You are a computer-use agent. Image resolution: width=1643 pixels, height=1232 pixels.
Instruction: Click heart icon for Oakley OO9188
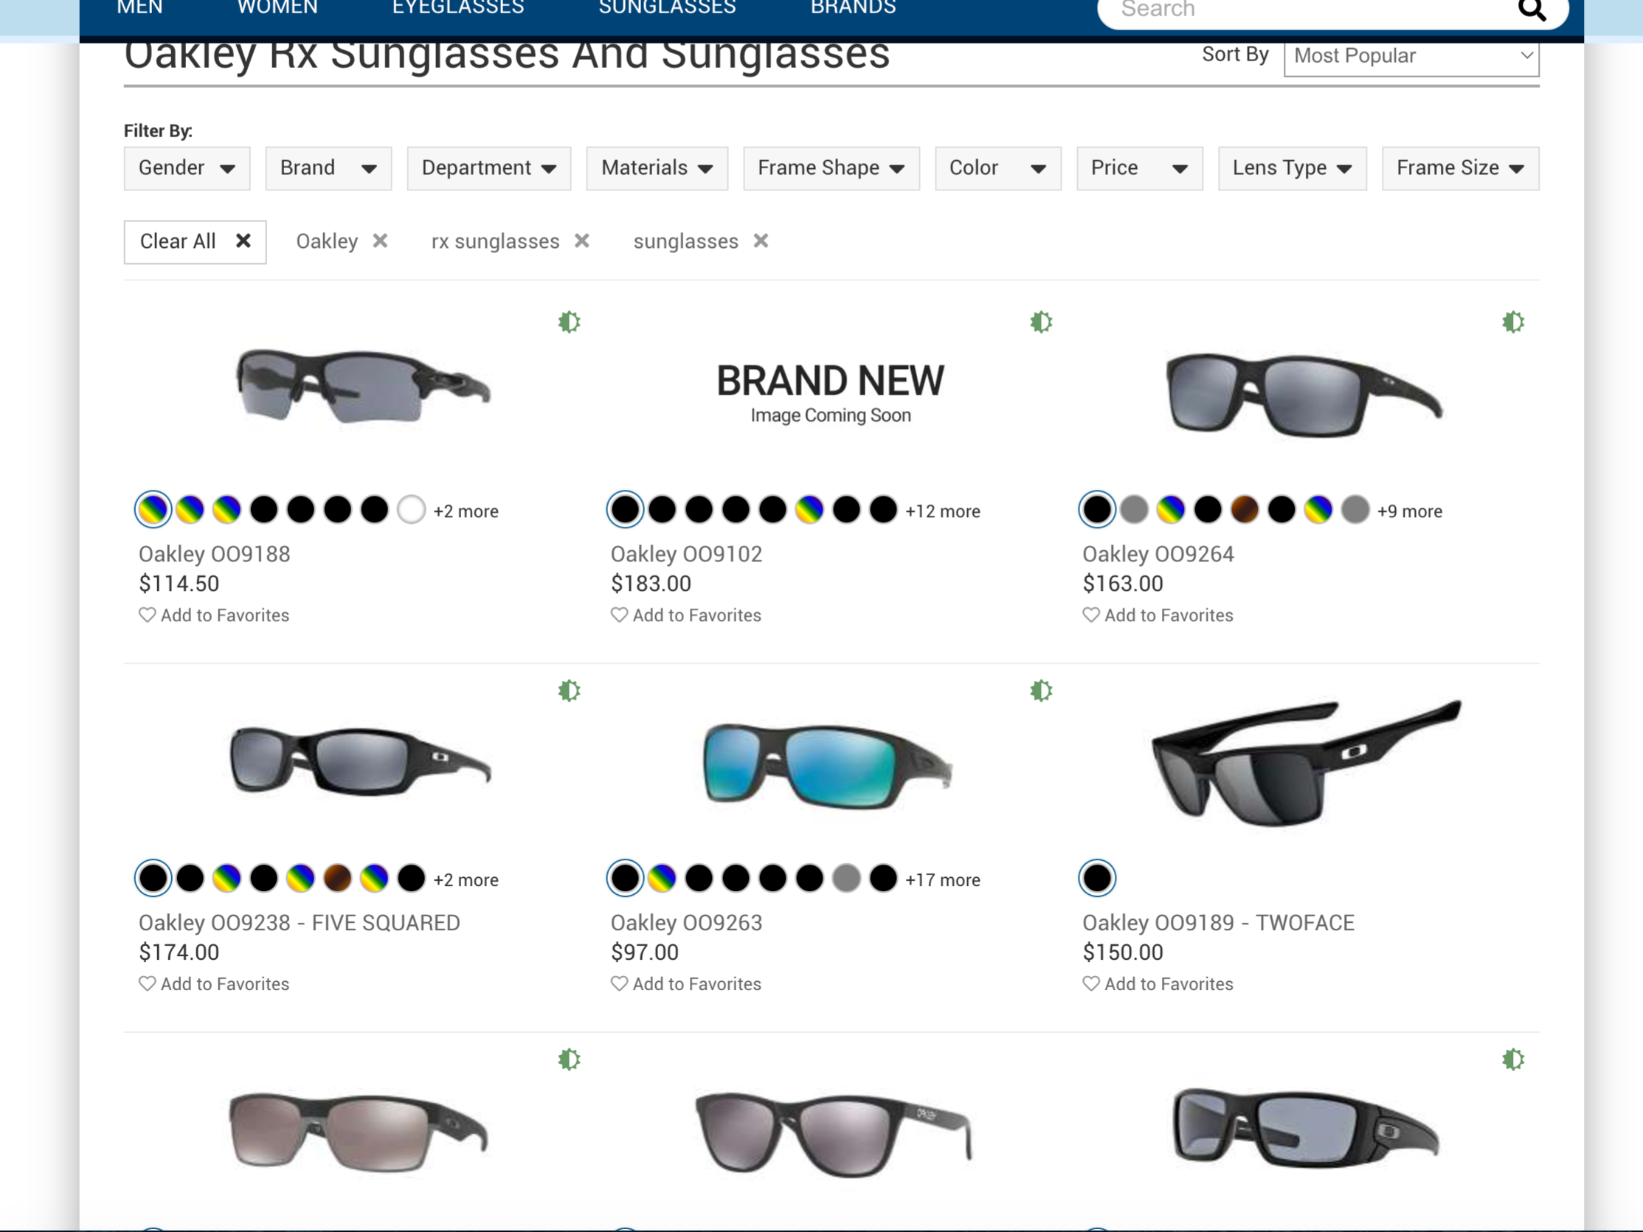147,615
